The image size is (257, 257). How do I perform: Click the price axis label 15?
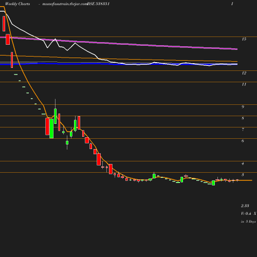[244, 39]
